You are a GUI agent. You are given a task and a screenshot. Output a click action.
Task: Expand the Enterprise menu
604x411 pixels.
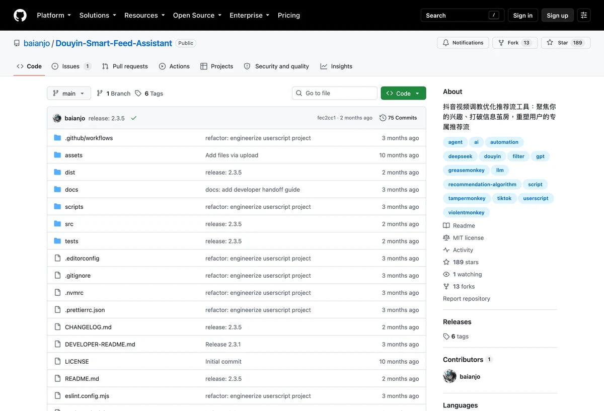[x=250, y=15]
